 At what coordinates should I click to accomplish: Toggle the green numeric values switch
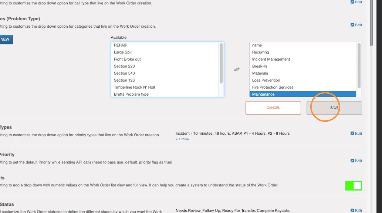point(354,186)
